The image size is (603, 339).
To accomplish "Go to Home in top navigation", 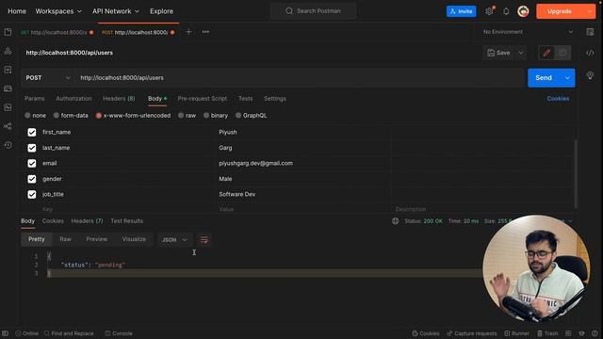I will (x=17, y=11).
